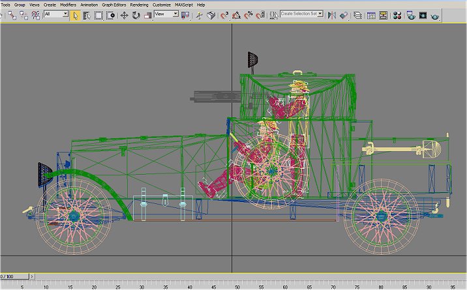Click the Quick Render teapot
The width and height of the screenshot is (467, 290).
click(x=435, y=16)
